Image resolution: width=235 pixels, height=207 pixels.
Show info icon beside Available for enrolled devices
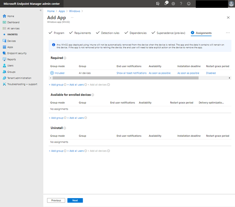(92, 95)
